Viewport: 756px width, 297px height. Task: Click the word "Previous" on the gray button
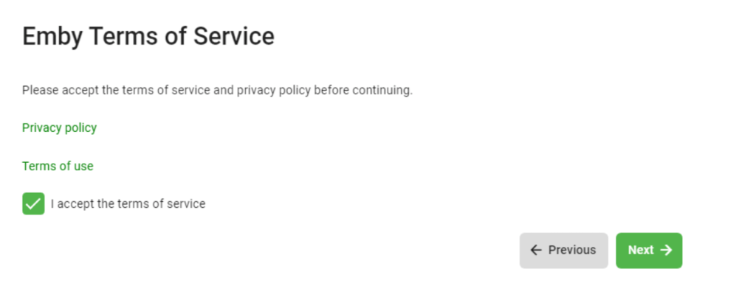tap(572, 251)
